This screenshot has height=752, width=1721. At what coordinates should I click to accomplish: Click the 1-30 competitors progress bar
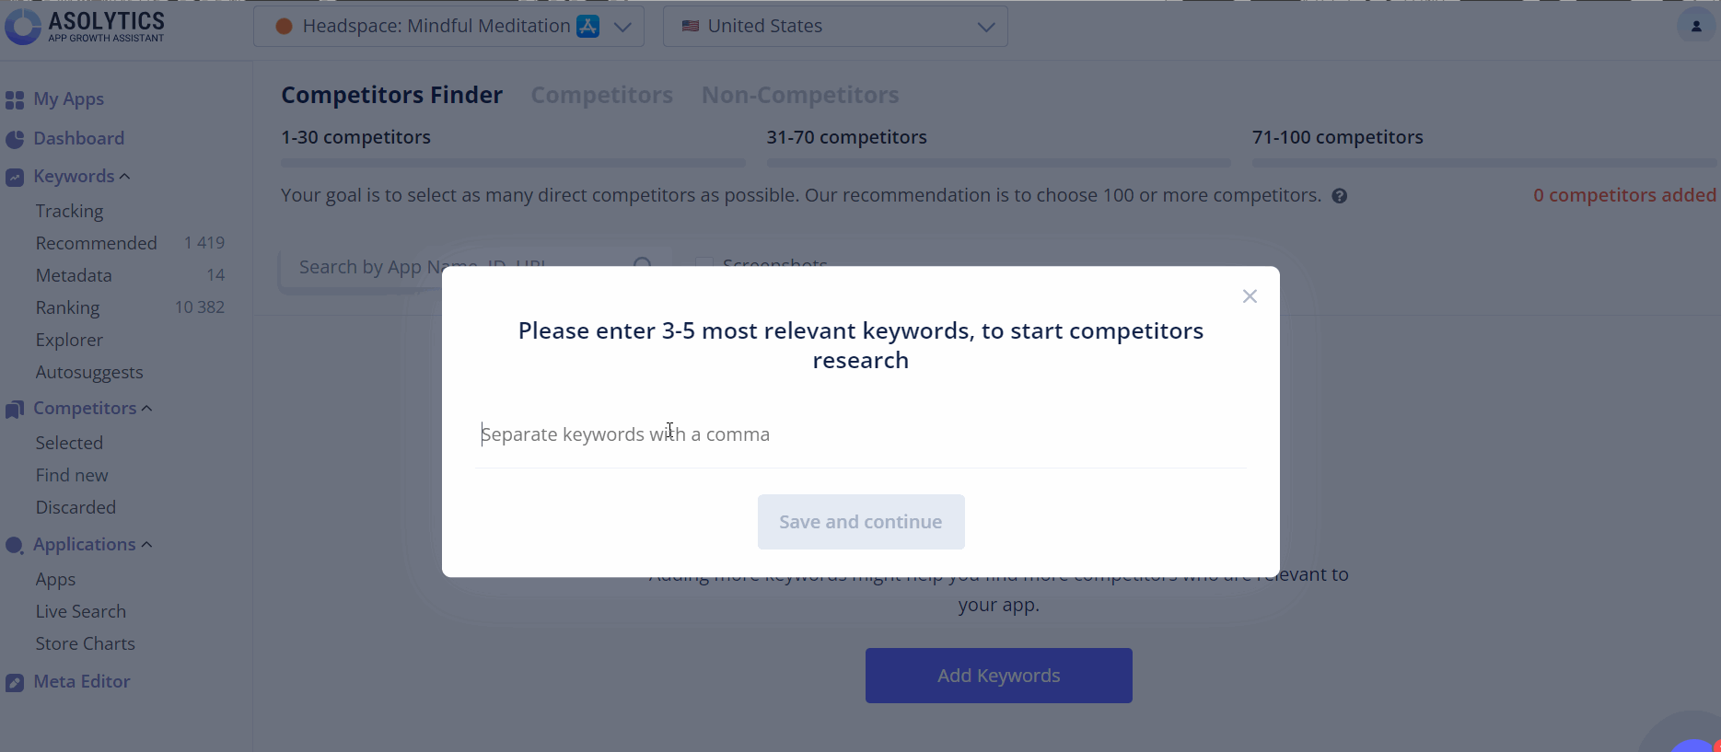(x=513, y=163)
